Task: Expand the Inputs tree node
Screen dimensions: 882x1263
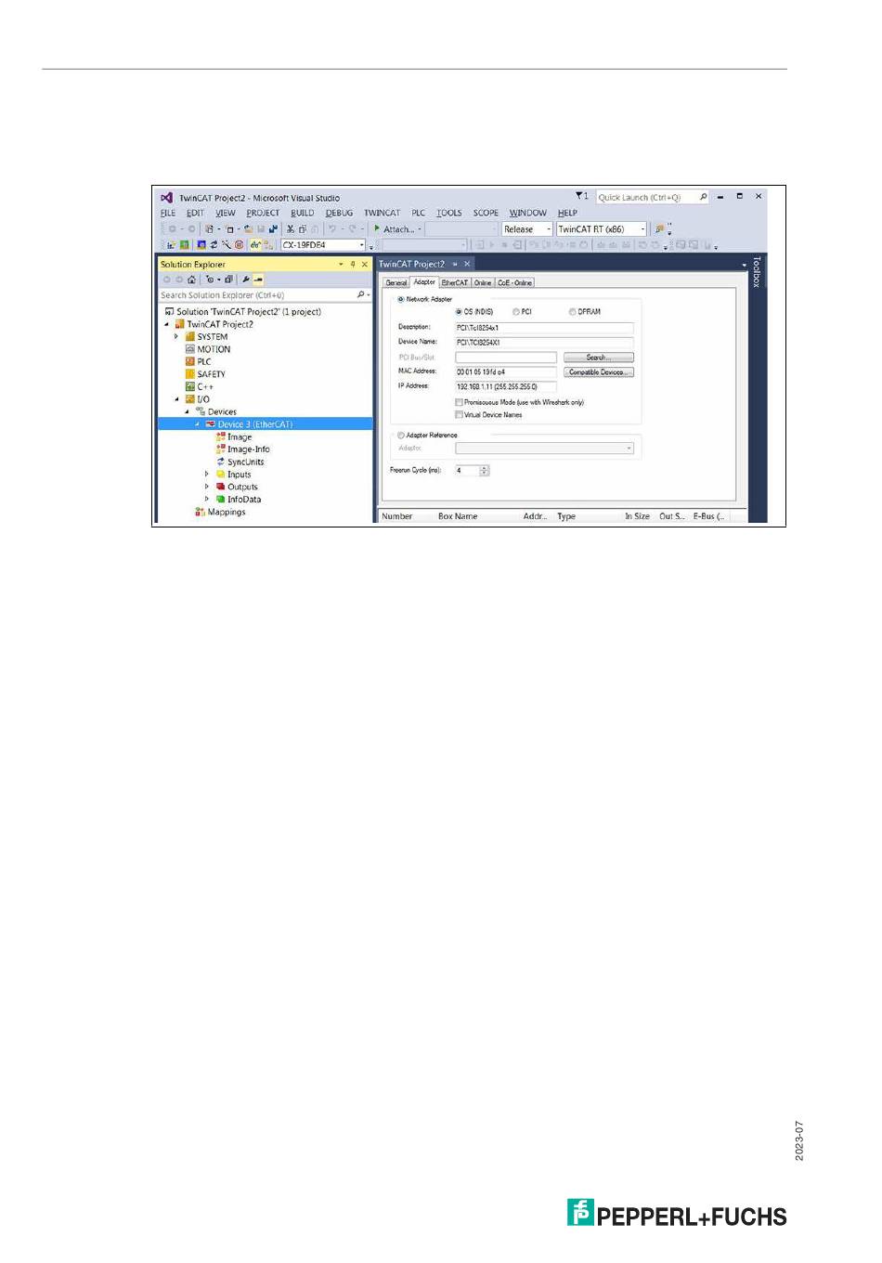Action: click(x=207, y=475)
